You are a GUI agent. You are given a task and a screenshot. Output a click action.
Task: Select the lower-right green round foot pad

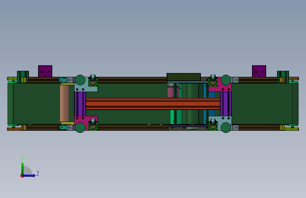click(x=226, y=128)
